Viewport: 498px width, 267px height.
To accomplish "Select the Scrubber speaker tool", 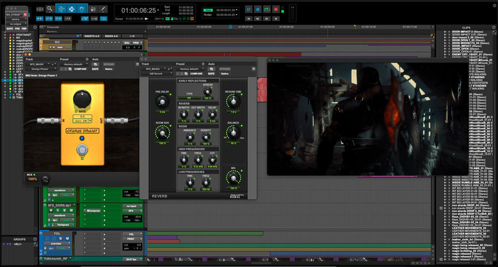I will (93, 9).
